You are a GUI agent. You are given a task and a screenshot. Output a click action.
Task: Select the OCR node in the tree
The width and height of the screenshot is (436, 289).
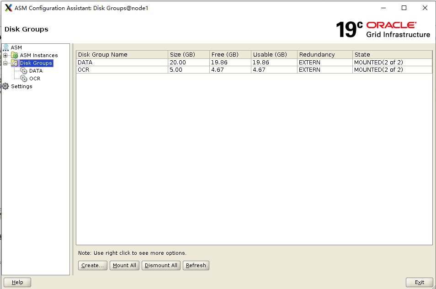pos(35,79)
